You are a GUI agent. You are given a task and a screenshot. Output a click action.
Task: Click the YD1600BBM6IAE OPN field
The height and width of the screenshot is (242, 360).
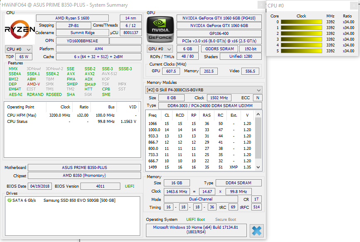(83, 41)
